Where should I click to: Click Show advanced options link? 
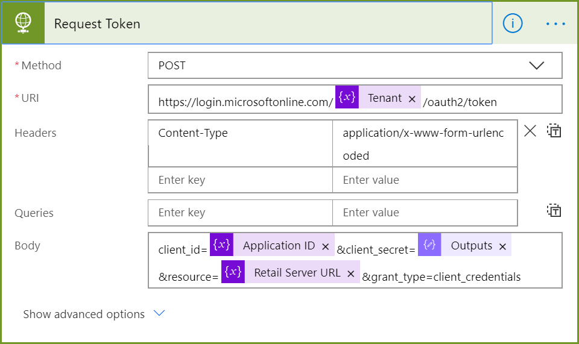point(84,314)
